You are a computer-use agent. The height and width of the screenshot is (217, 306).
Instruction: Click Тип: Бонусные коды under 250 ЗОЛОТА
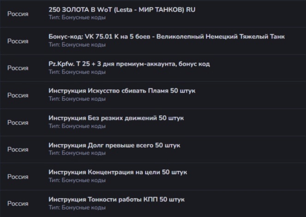click(x=77, y=18)
